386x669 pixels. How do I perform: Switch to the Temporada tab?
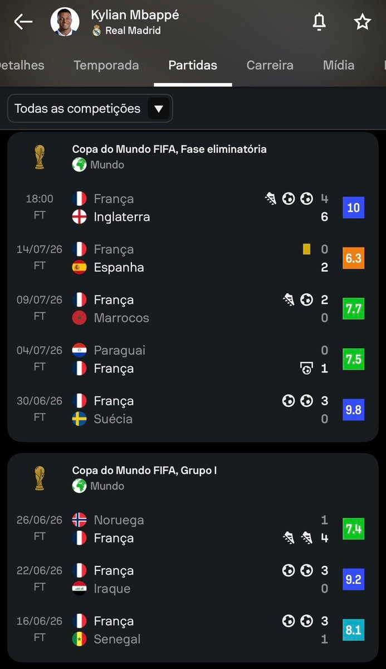[106, 65]
